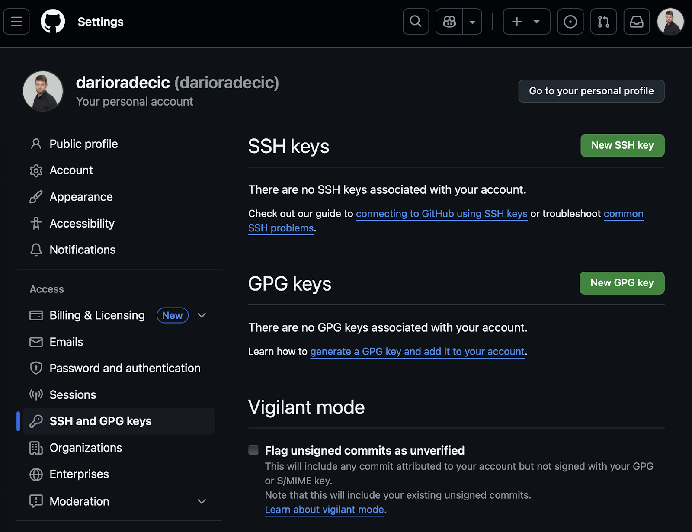Open connecting to GitHub using SSH keys guide
Viewport: 692px width, 532px height.
pos(442,214)
